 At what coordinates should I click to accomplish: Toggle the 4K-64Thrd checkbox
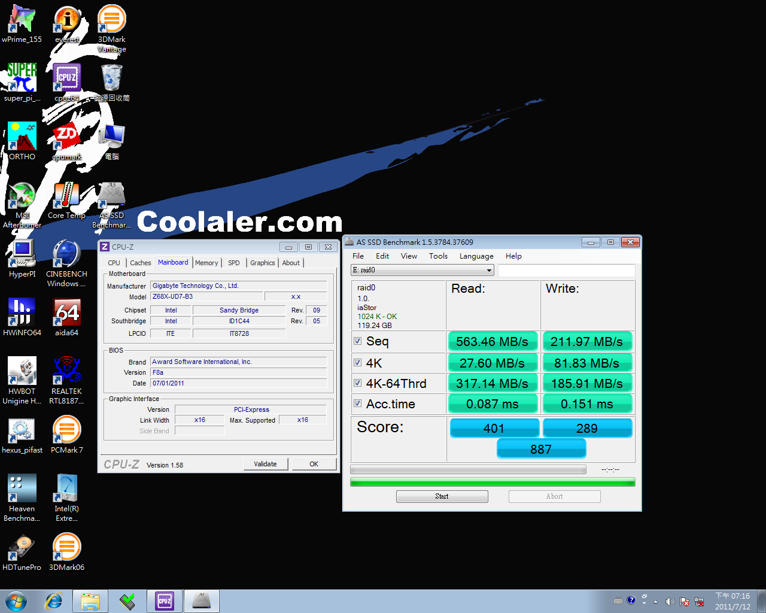[x=357, y=383]
